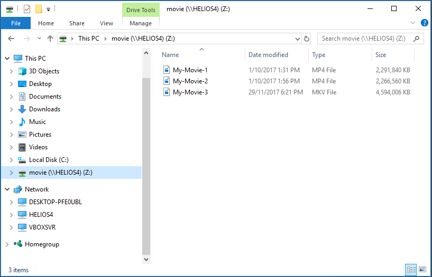Sort by the Size column header
This screenshot has height=277, width=432.
pyautogui.click(x=381, y=55)
